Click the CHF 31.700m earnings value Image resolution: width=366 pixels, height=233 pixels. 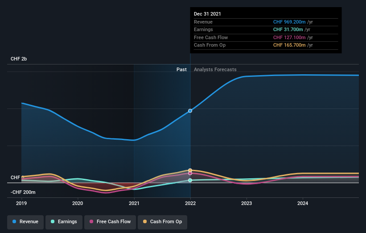(288, 29)
